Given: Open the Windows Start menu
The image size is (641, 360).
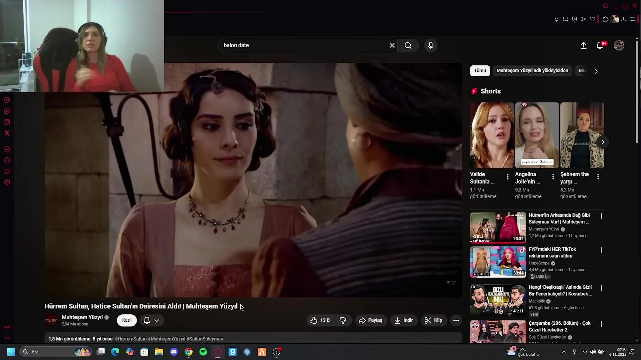Looking at the screenshot, I should (11, 352).
